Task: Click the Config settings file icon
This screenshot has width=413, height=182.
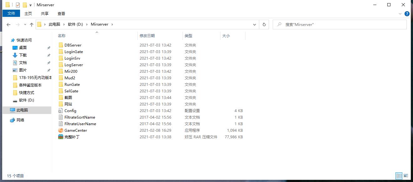Action: (61, 111)
